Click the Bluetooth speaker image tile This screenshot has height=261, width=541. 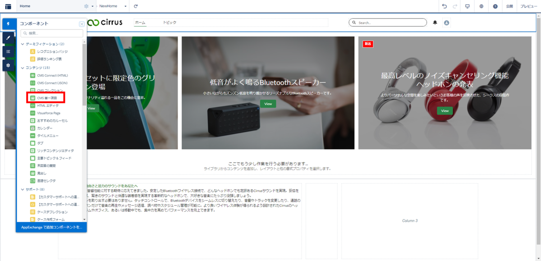pyautogui.click(x=268, y=93)
